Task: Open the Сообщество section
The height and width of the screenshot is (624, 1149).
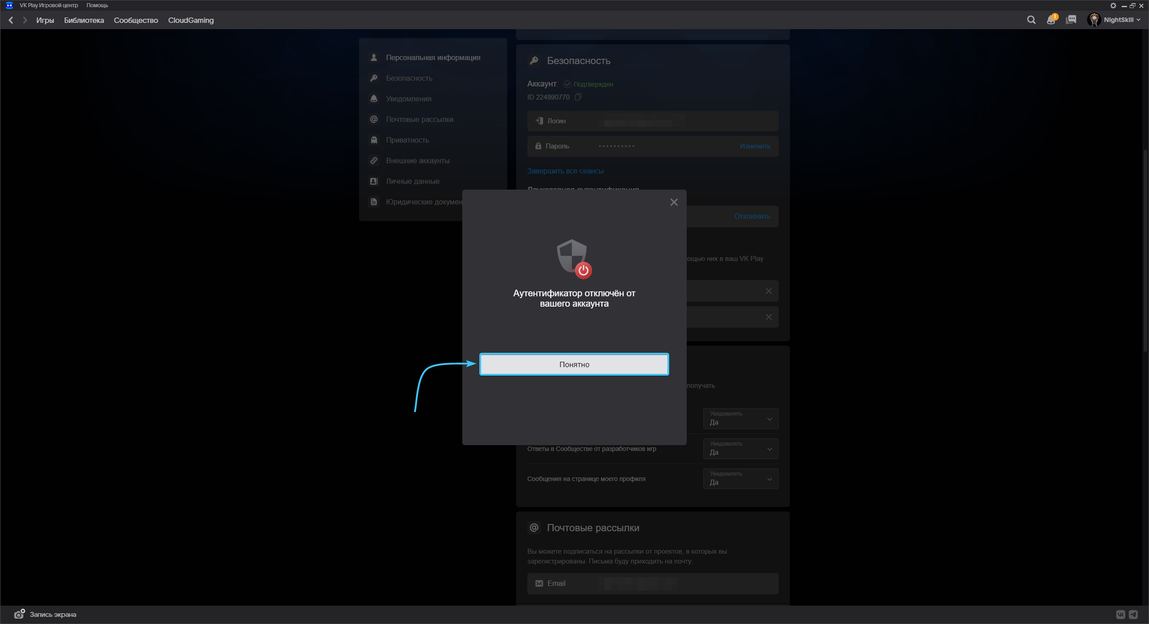Action: click(136, 20)
